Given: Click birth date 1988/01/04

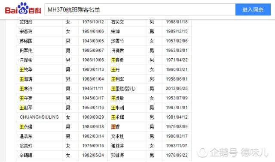Looking at the screenshot, I should 93,79.
